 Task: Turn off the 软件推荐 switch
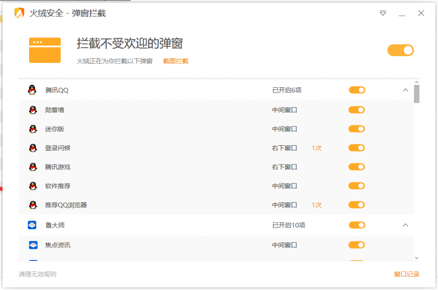click(357, 186)
